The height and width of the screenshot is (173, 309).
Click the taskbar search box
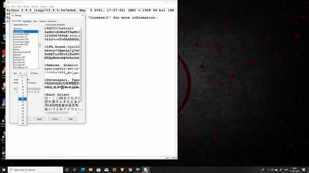35,170
